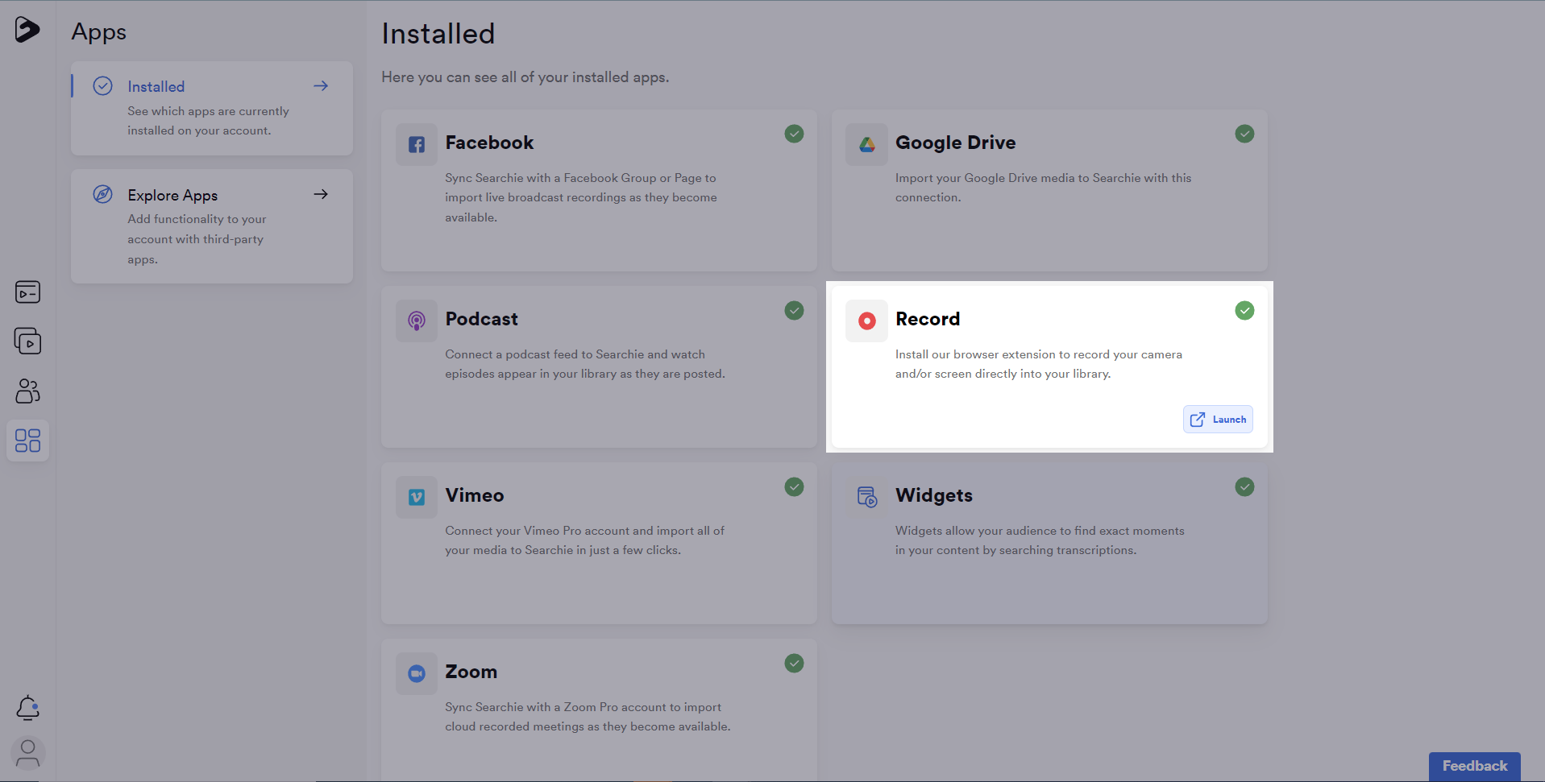The height and width of the screenshot is (782, 1545).
Task: Open the Facebook app card title
Action: point(489,143)
